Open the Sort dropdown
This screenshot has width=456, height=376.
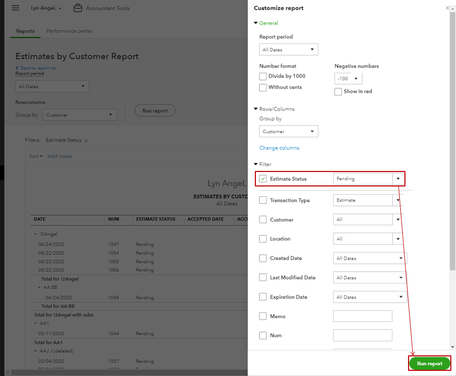click(x=36, y=156)
